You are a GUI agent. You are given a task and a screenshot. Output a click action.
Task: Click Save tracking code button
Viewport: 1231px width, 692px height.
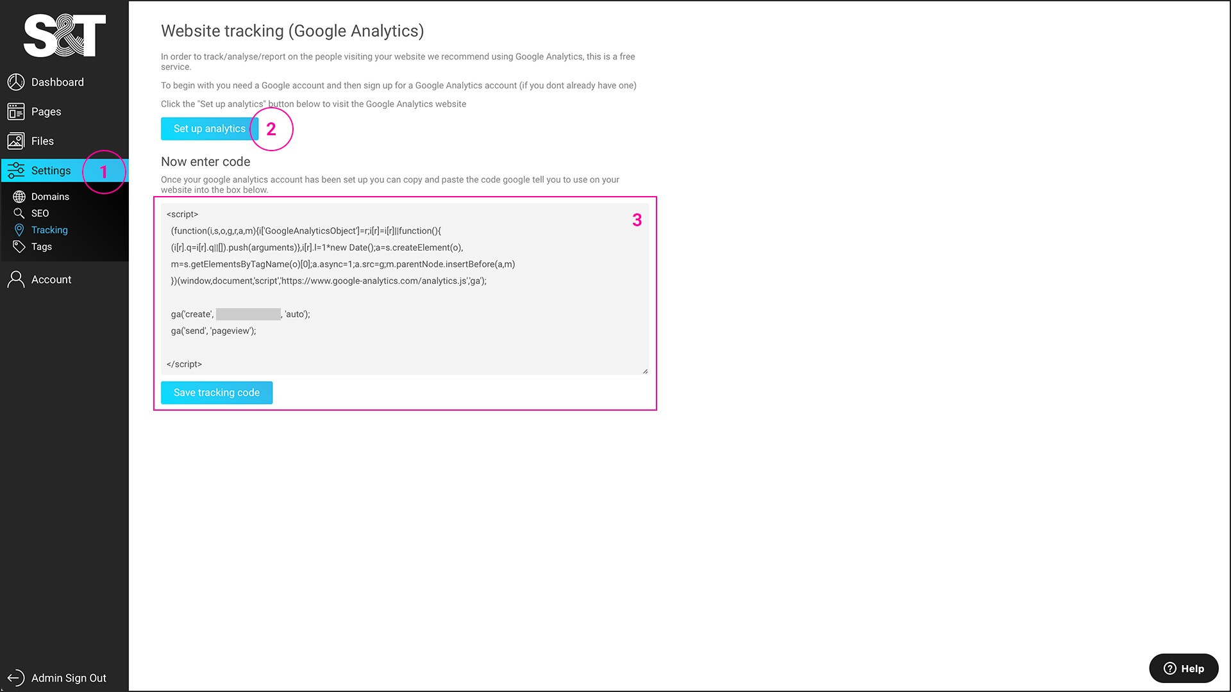(x=217, y=392)
